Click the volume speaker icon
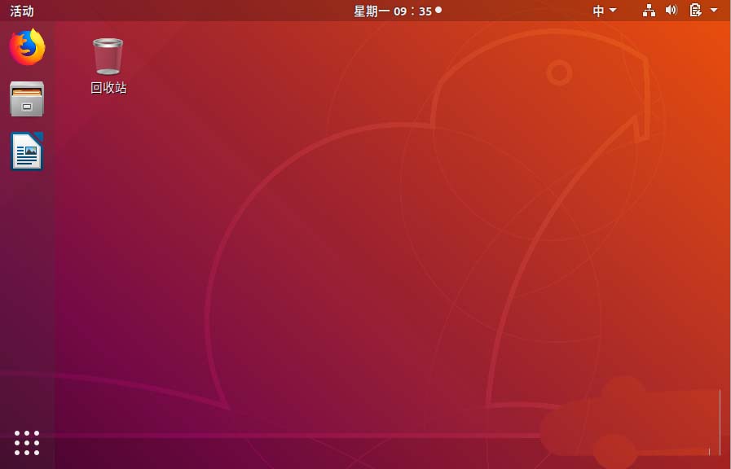The width and height of the screenshot is (731, 469). (x=671, y=11)
